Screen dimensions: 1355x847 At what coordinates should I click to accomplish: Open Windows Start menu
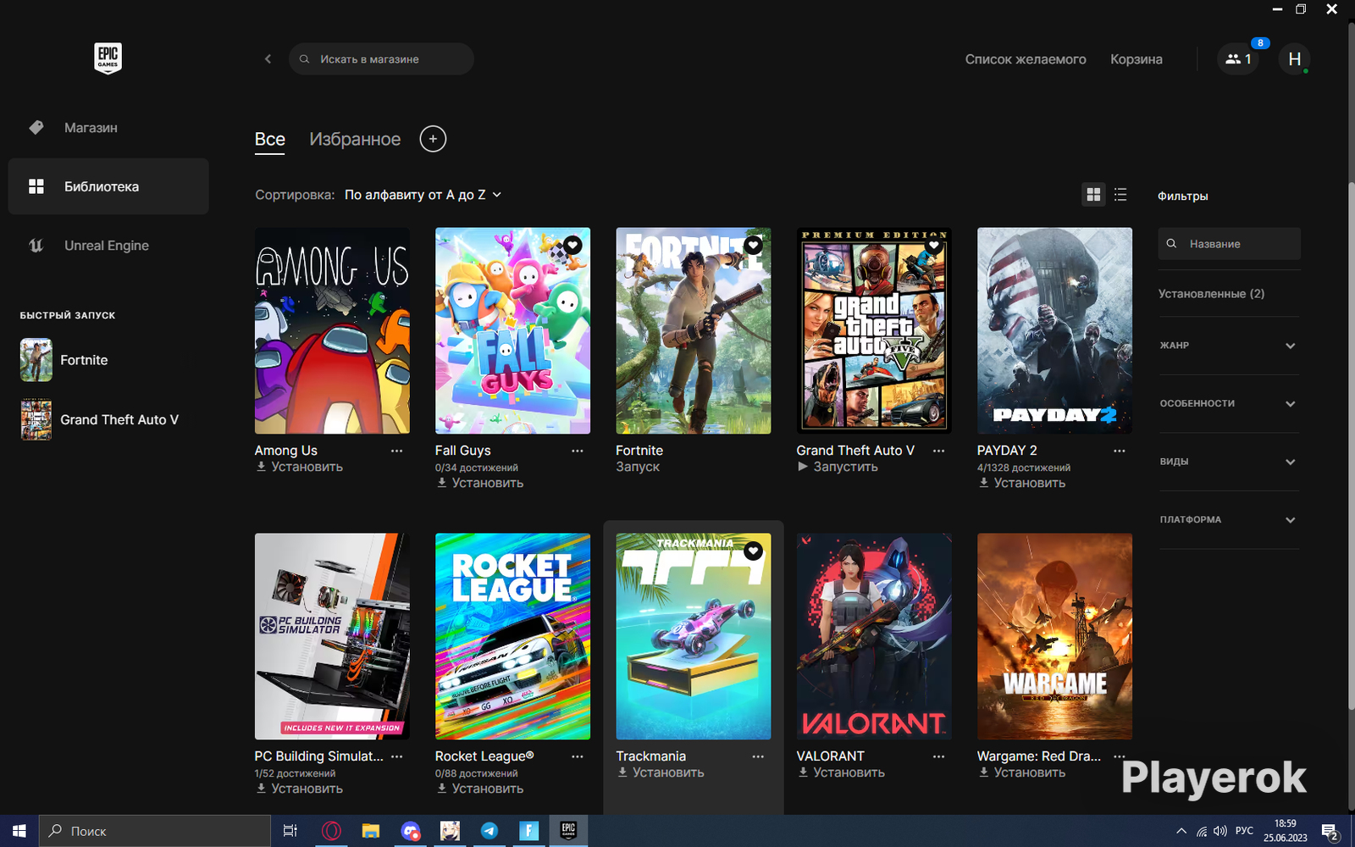(x=19, y=831)
